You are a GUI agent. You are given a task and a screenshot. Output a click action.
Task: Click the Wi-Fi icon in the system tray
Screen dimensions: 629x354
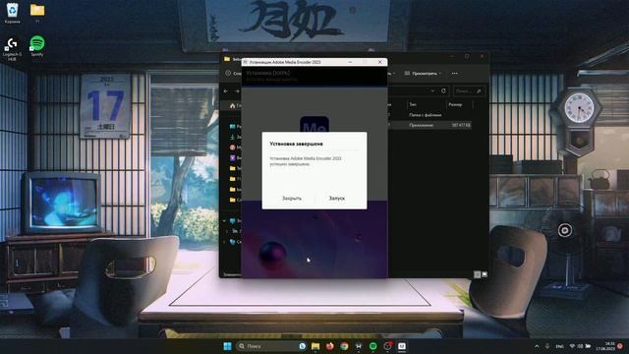(x=572, y=346)
